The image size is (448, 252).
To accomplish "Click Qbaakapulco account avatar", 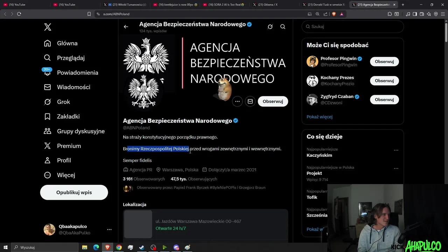I will (x=49, y=230).
